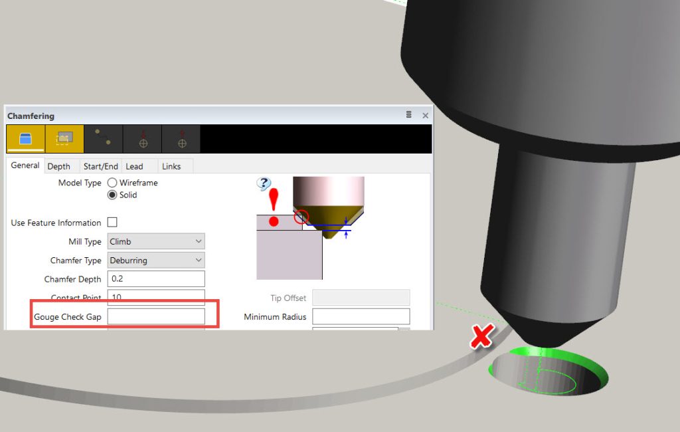The image size is (680, 432).
Task: Open the help question mark bubble
Action: [264, 183]
